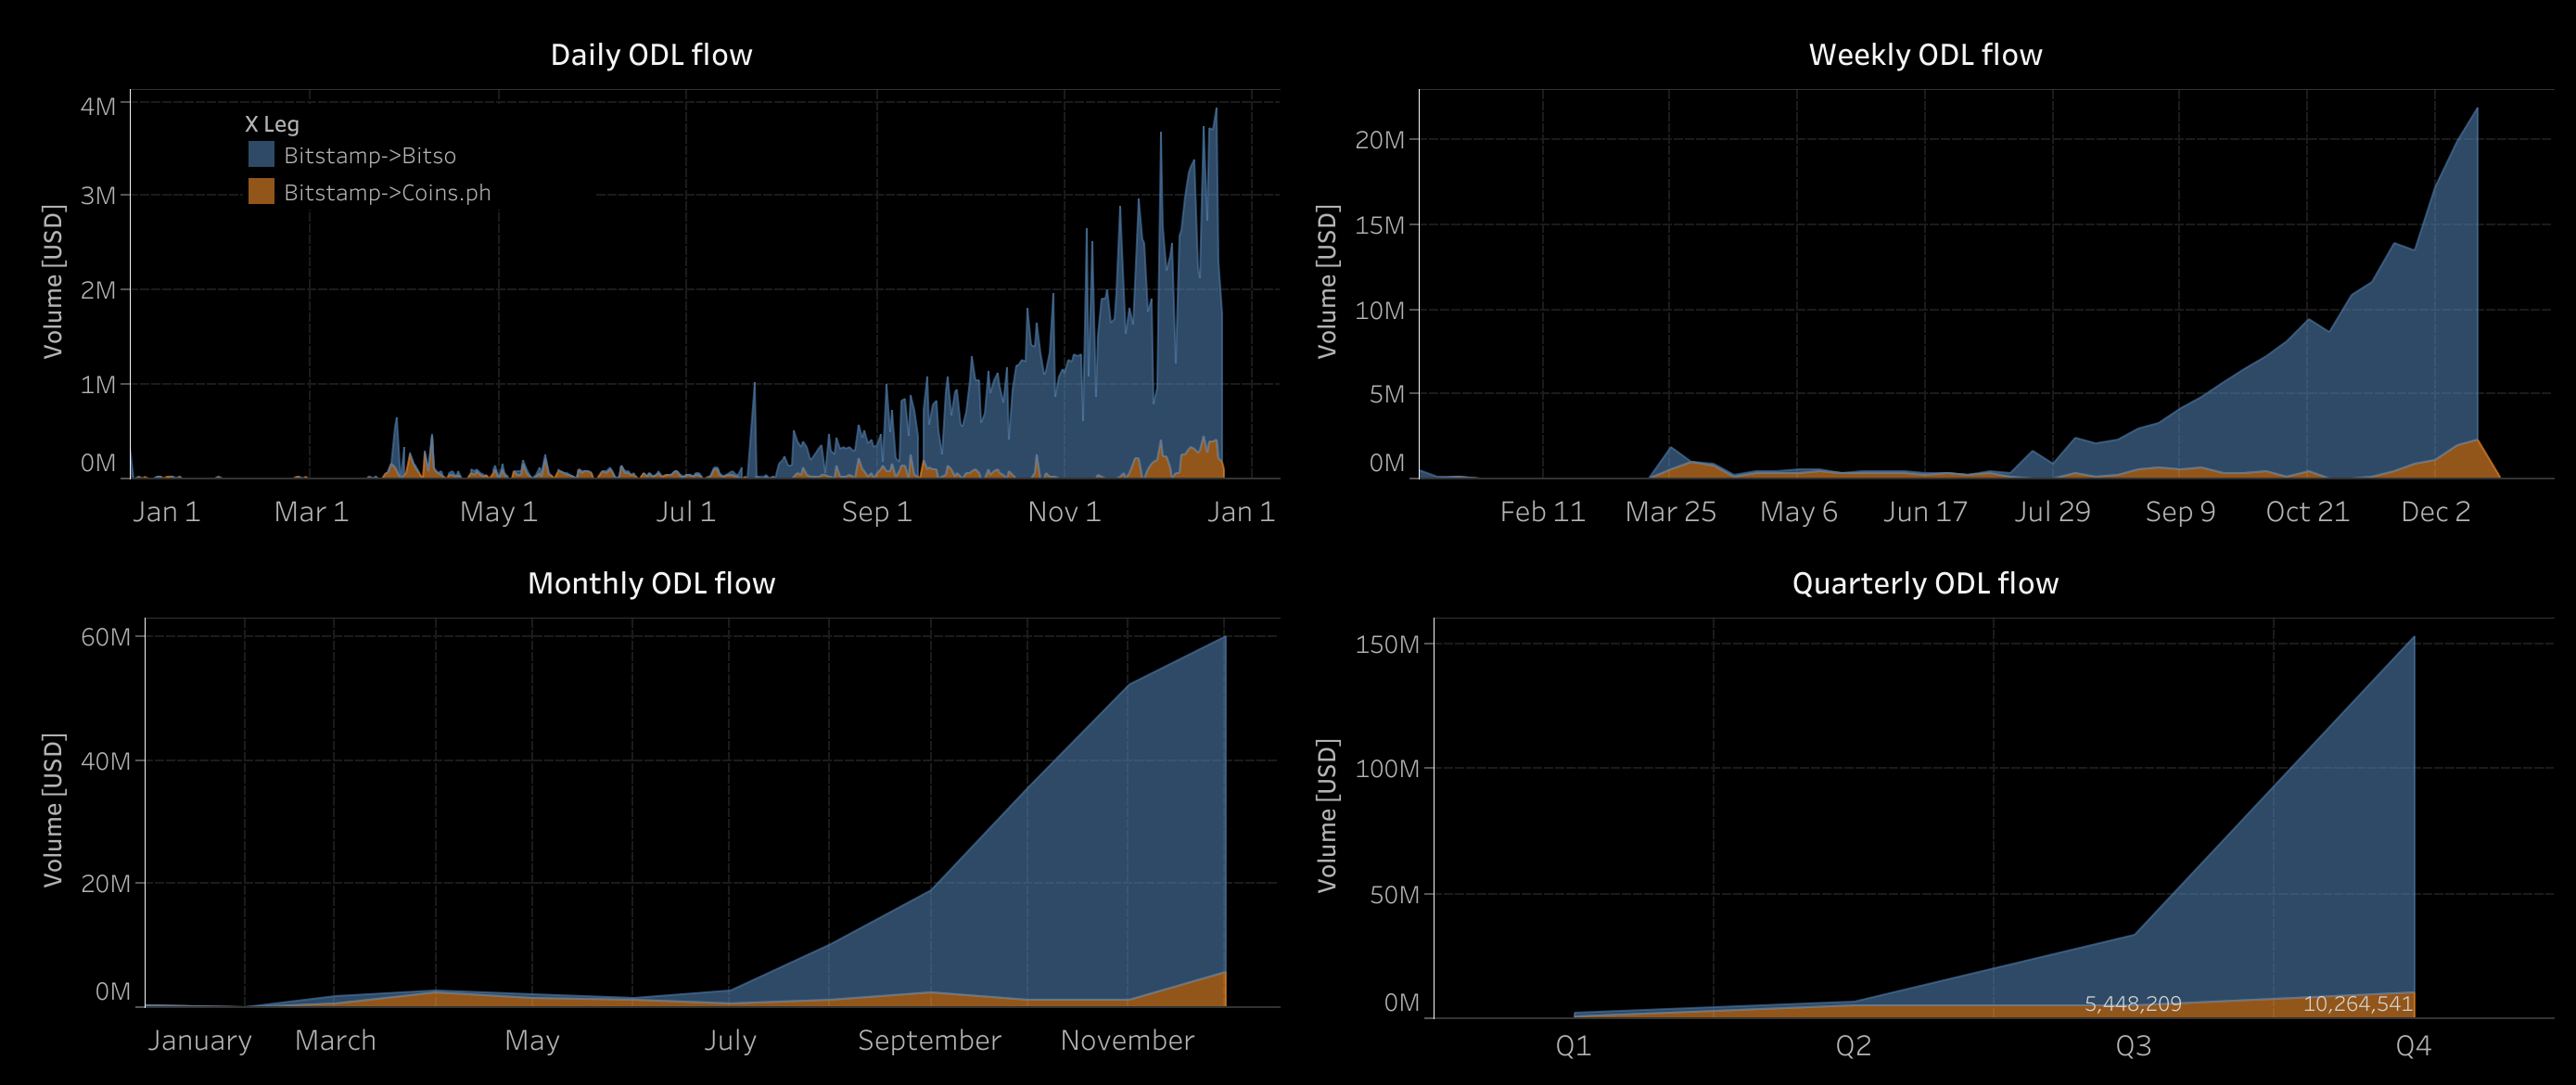Click the Nov 1 tick on daily chart
The image size is (2576, 1085).
1064,512
